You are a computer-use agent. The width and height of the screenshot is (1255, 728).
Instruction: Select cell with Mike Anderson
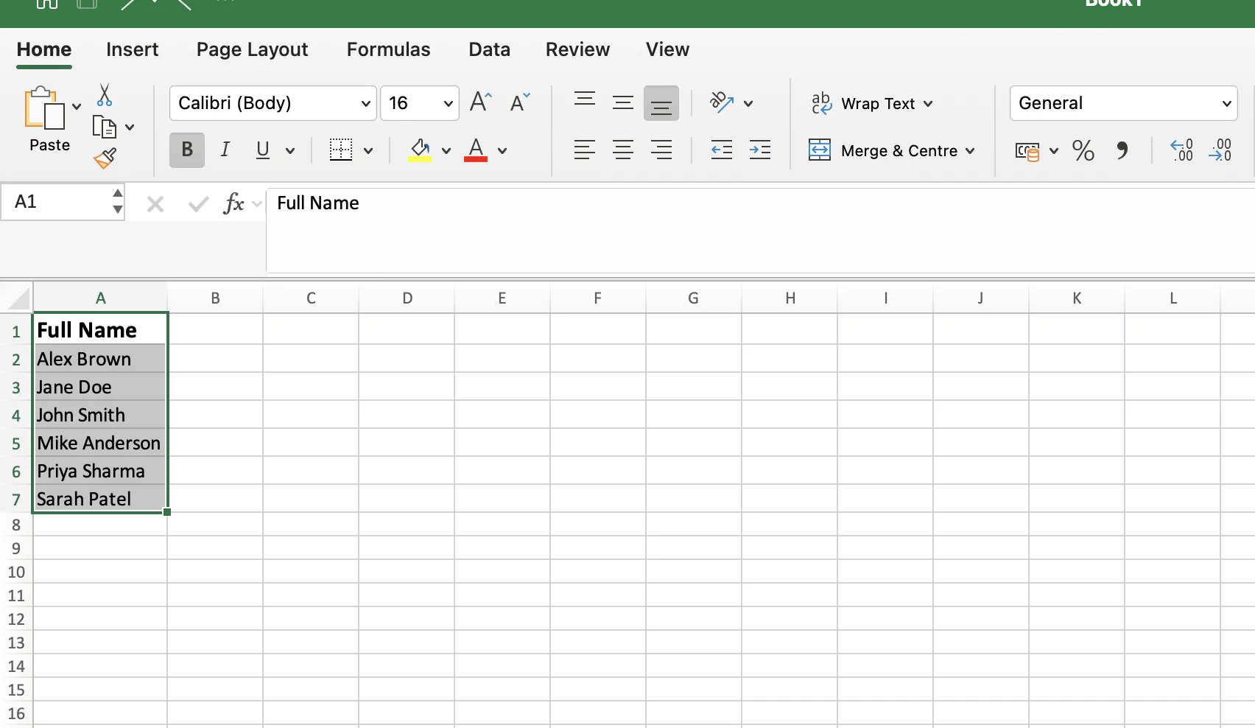(100, 443)
